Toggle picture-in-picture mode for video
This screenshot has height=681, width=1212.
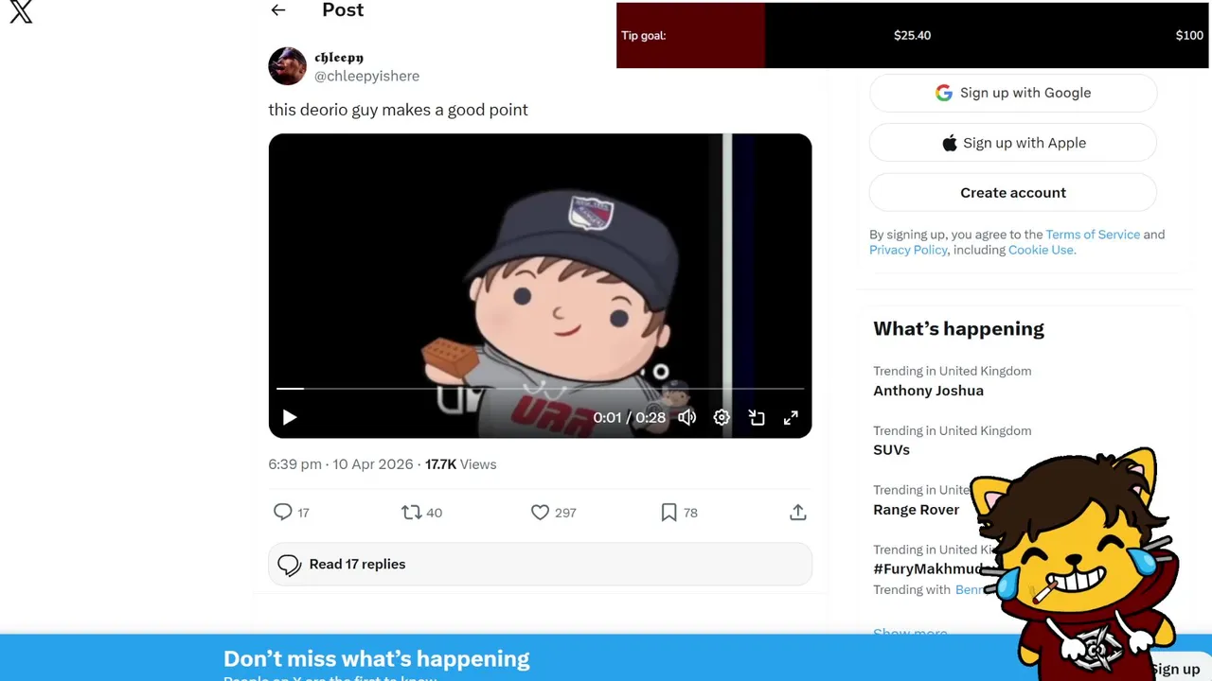(757, 417)
